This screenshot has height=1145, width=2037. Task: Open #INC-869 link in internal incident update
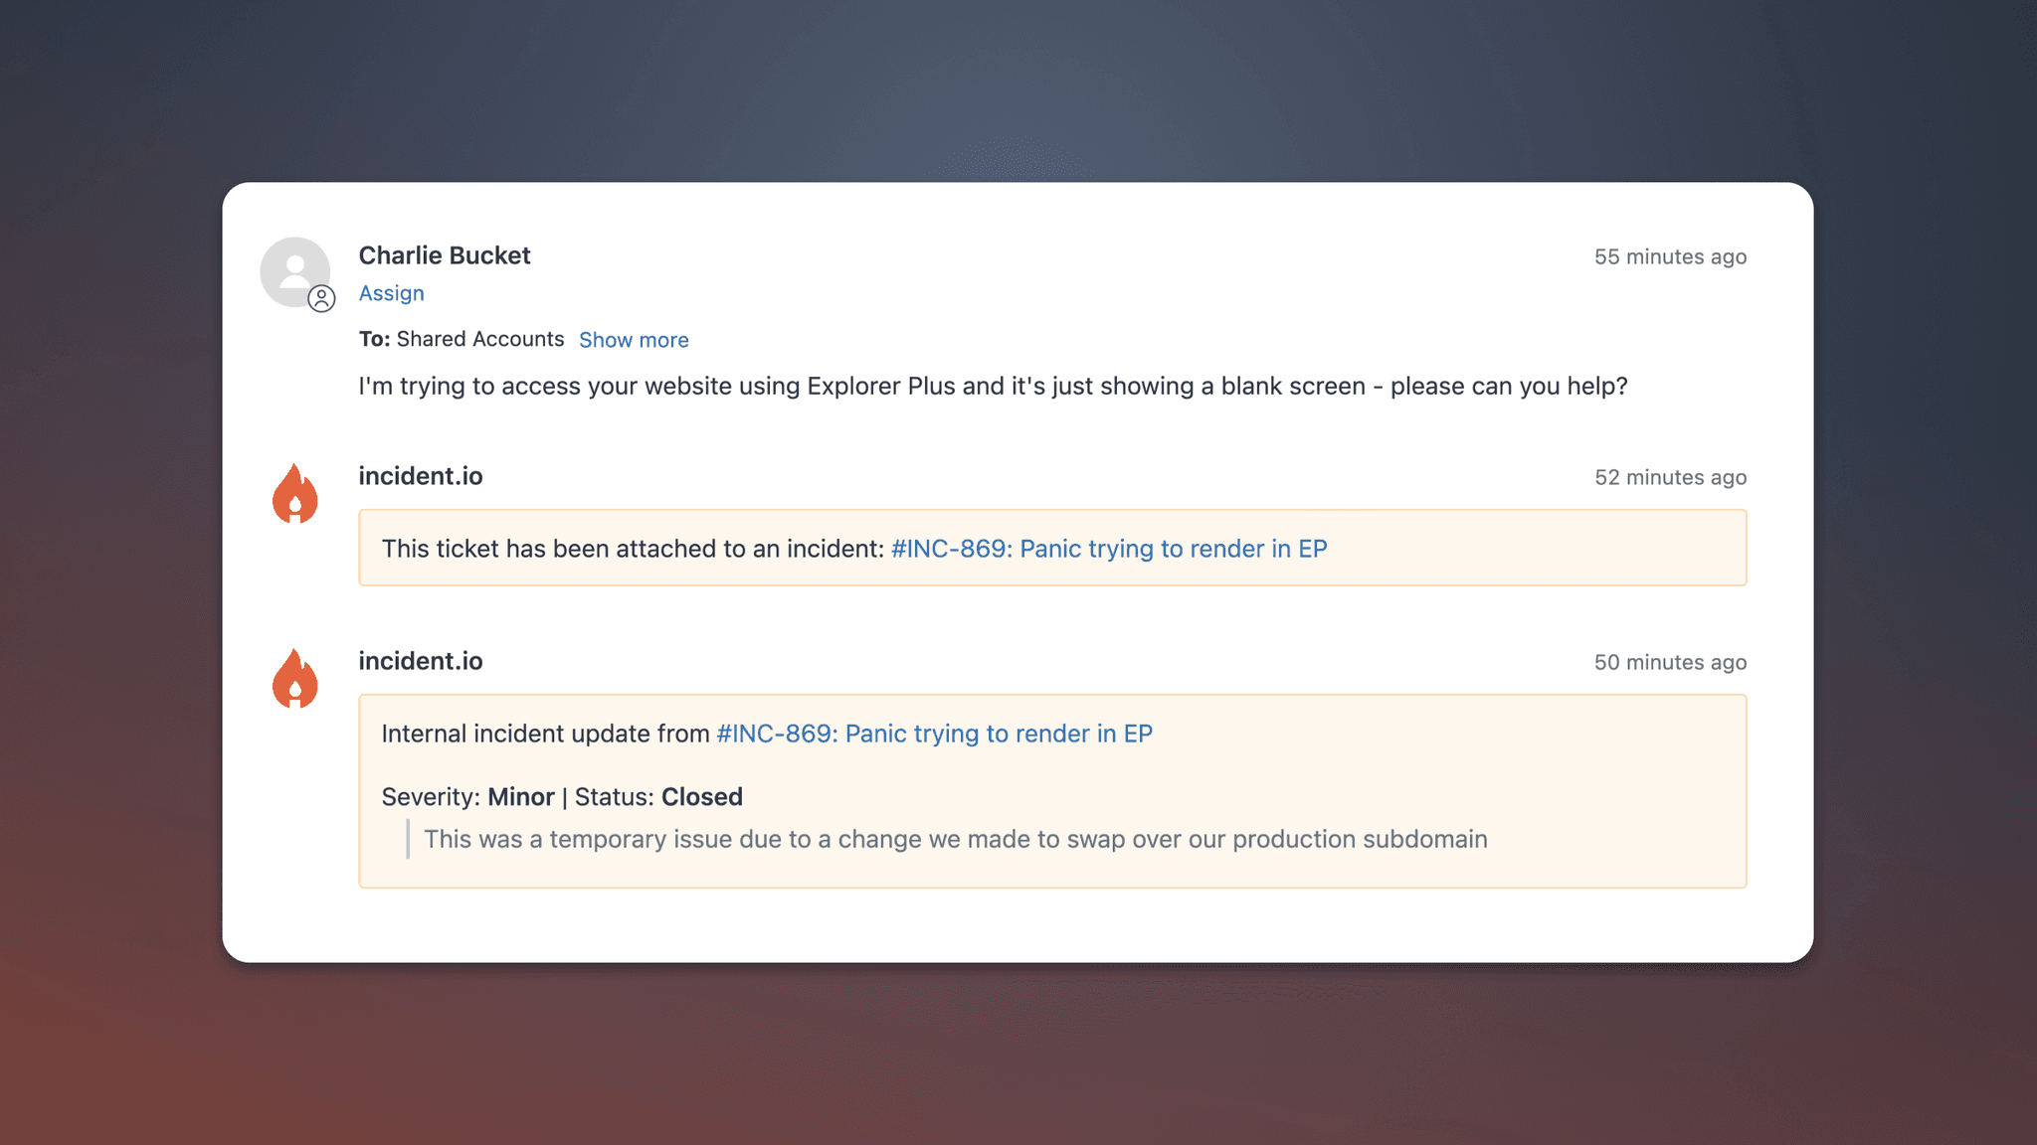(934, 734)
